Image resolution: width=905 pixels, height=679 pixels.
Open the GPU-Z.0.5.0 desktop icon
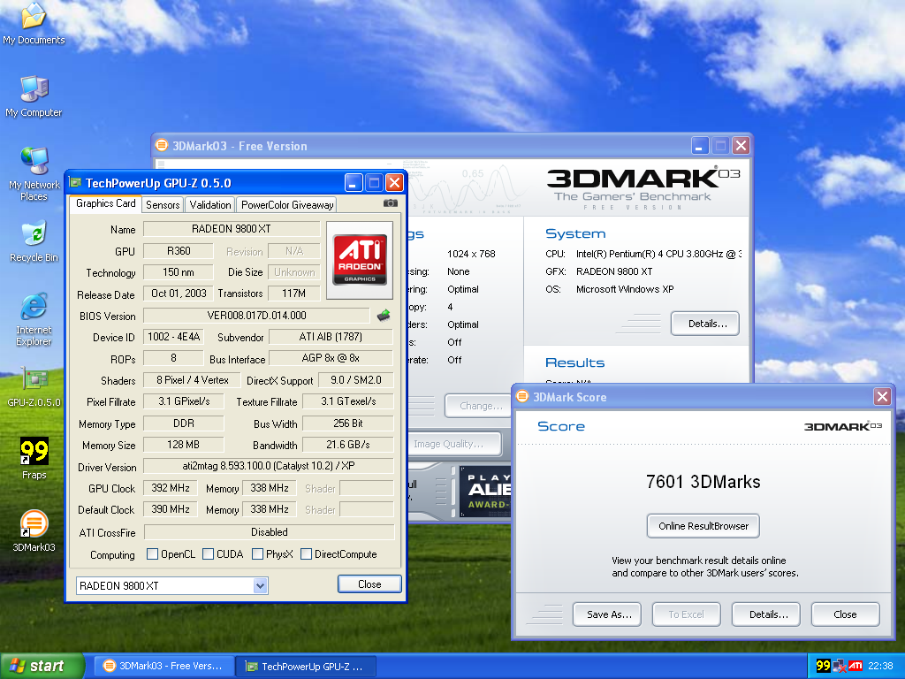click(x=34, y=380)
